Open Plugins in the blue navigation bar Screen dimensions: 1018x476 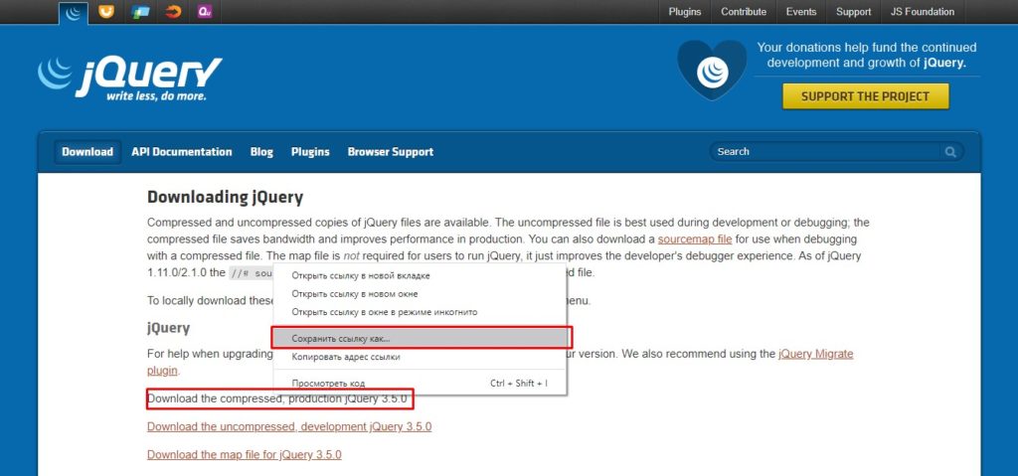[310, 152]
